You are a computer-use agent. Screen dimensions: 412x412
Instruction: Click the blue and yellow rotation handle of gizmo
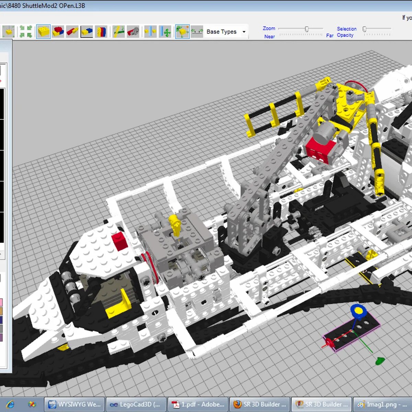(358, 311)
